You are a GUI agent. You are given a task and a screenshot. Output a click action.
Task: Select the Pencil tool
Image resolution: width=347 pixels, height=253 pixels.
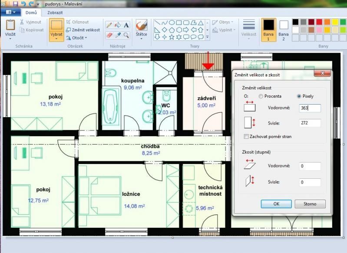click(109, 25)
